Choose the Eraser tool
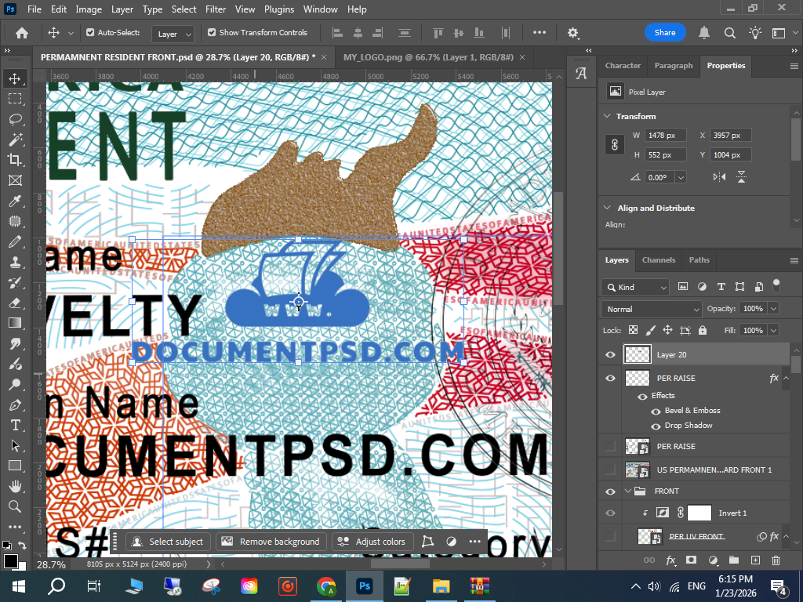The height and width of the screenshot is (602, 803). click(15, 303)
